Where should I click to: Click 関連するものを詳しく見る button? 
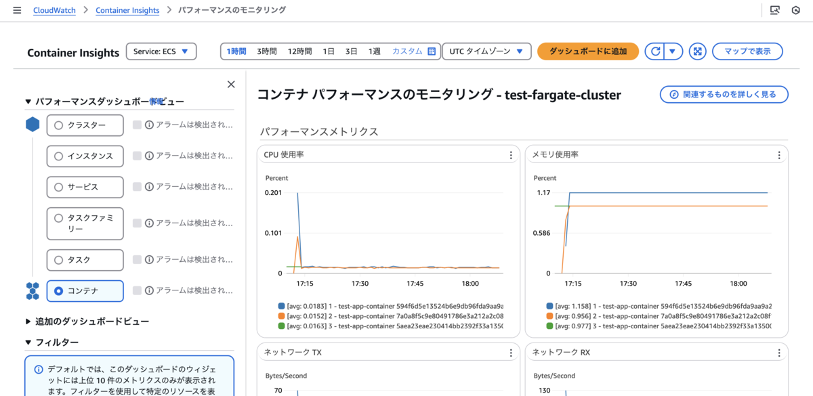point(724,95)
